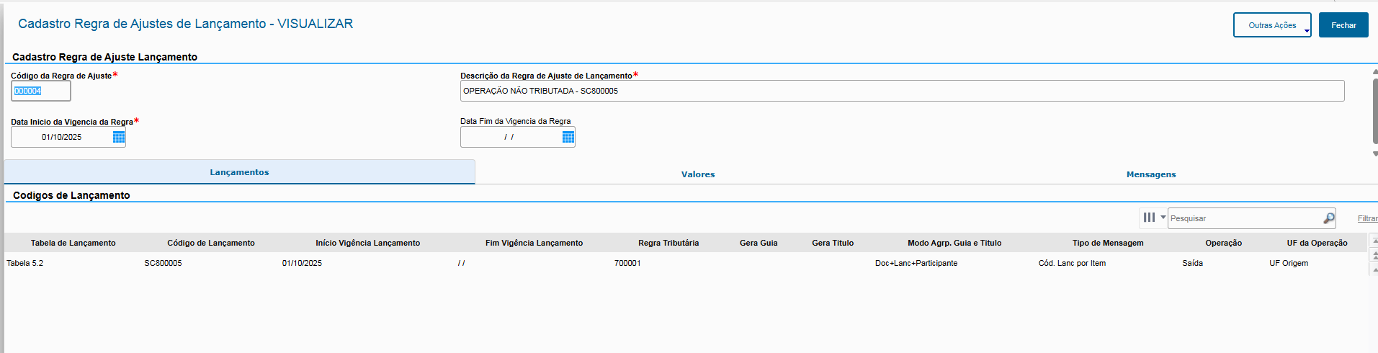Sort by Tabela de Lançamento column header

tap(73, 243)
